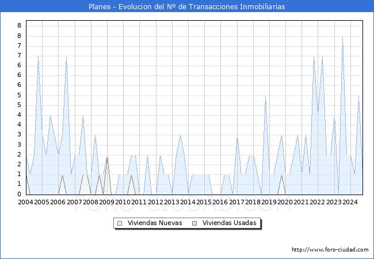Click the 2013 x-axis year label
The width and height of the screenshot is (374, 259).
tap(171, 202)
